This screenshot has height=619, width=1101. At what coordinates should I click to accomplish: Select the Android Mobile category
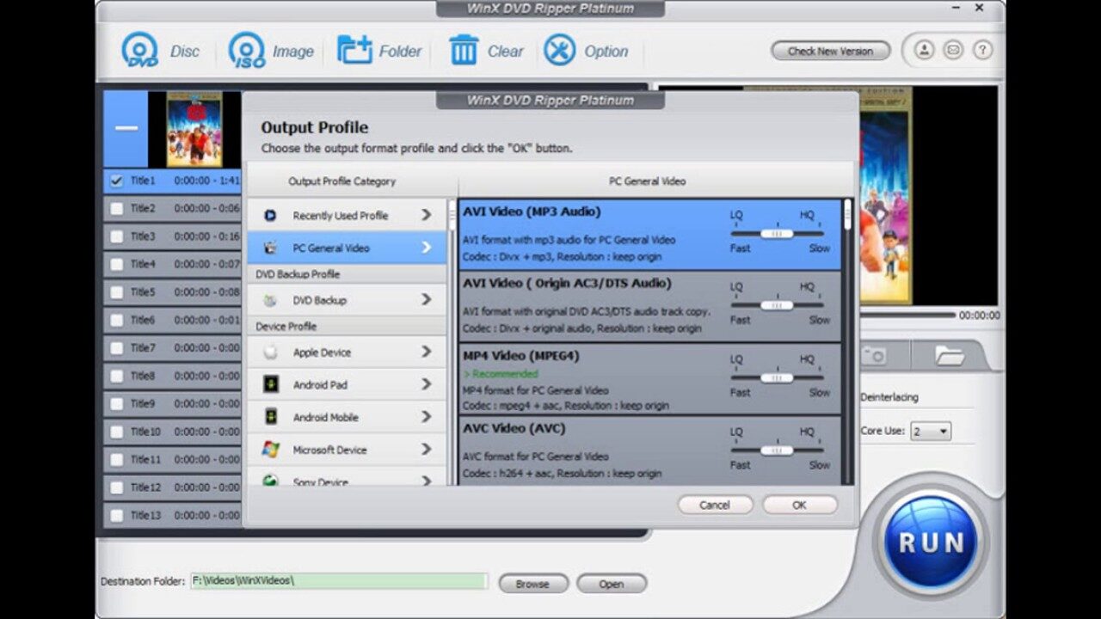coord(348,417)
